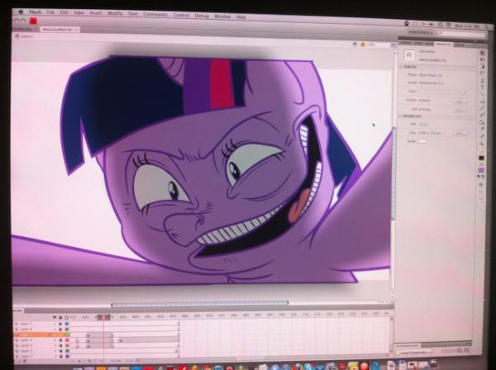Click the New Layer icon below timeline layers
The width and height of the screenshot is (496, 370).
[19, 361]
